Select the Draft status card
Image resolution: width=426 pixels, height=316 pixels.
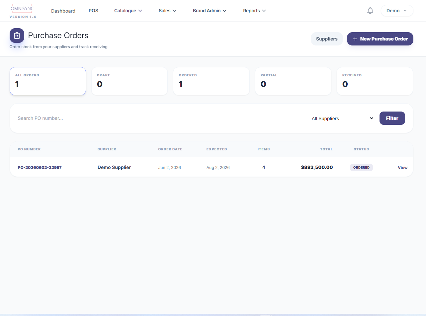click(x=129, y=81)
